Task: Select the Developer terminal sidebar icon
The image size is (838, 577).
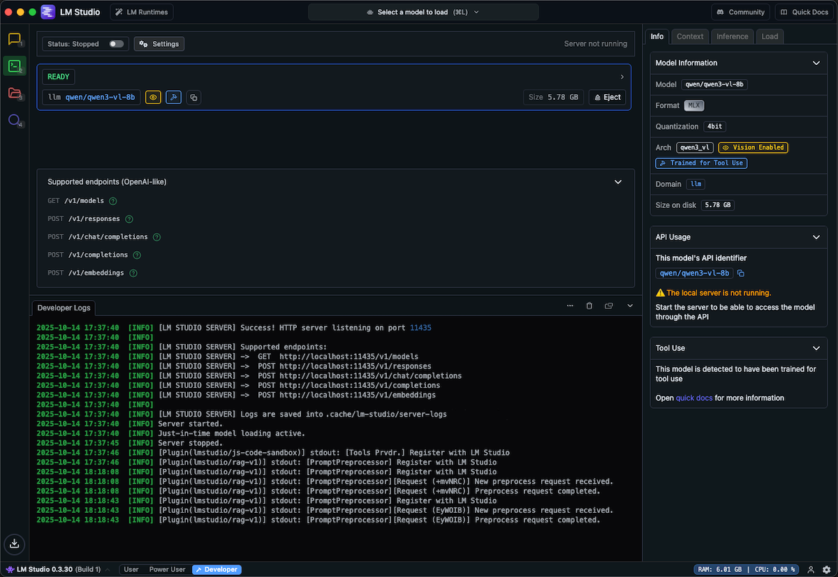Action: pyautogui.click(x=15, y=66)
